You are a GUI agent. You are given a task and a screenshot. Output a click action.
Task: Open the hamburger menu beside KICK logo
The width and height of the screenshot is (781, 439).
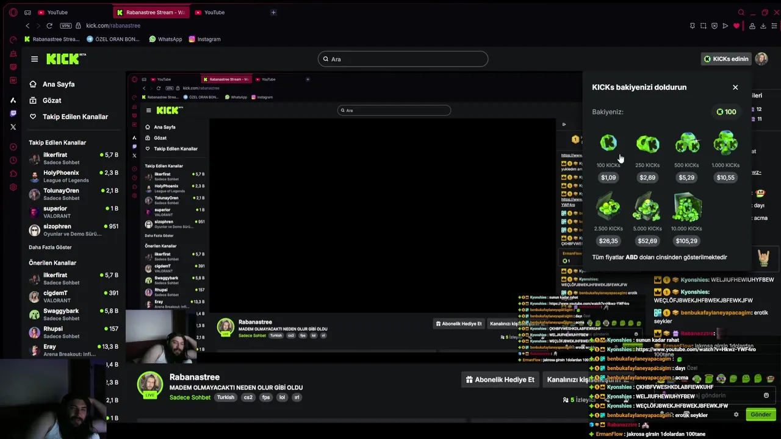pos(34,59)
